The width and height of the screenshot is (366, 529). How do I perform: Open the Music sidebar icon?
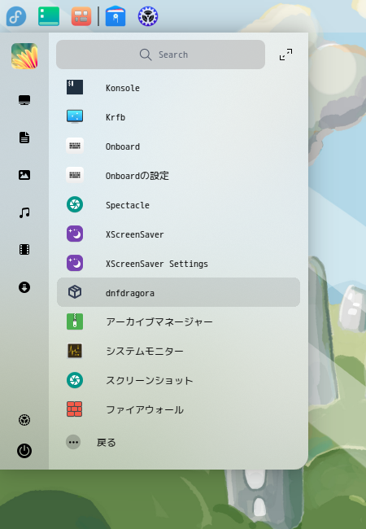pyautogui.click(x=24, y=212)
